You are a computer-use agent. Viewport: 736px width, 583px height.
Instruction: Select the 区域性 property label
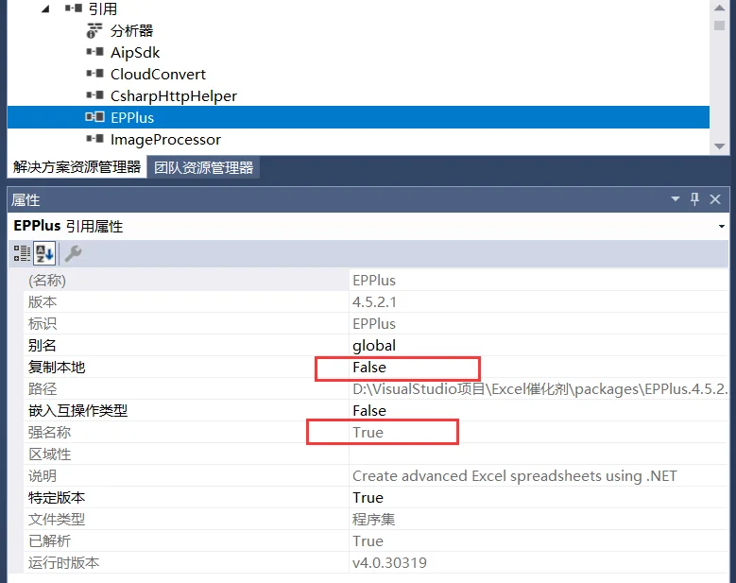[50, 454]
